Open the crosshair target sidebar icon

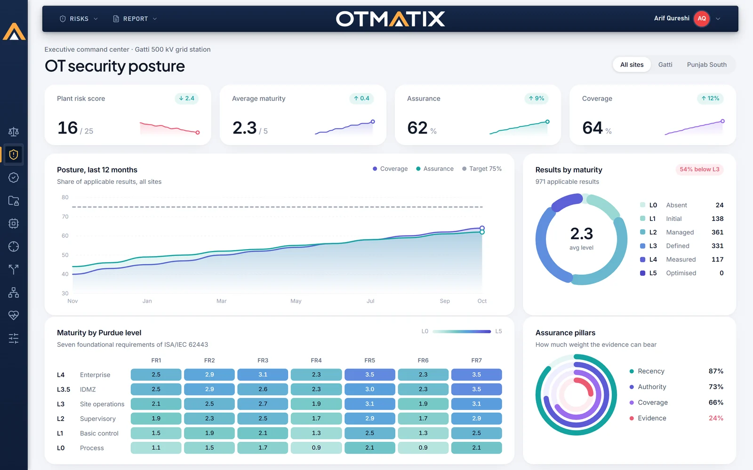[x=14, y=246]
